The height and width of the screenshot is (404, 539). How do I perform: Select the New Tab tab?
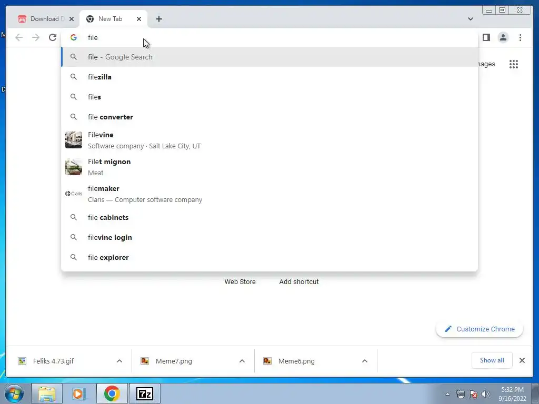coord(110,19)
